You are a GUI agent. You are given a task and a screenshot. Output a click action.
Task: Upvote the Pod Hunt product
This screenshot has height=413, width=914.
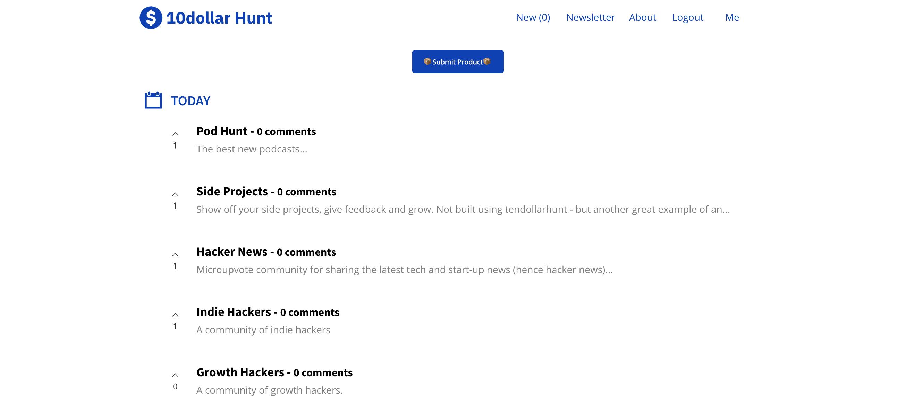175,134
